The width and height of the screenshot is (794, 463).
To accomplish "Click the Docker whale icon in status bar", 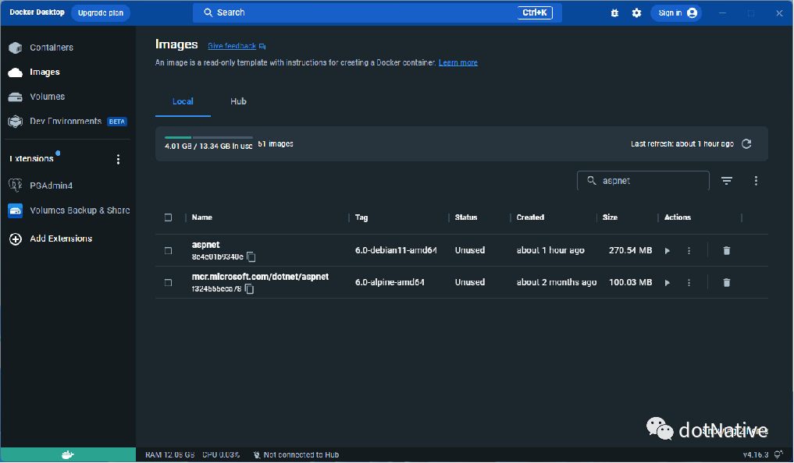I will tap(68, 455).
